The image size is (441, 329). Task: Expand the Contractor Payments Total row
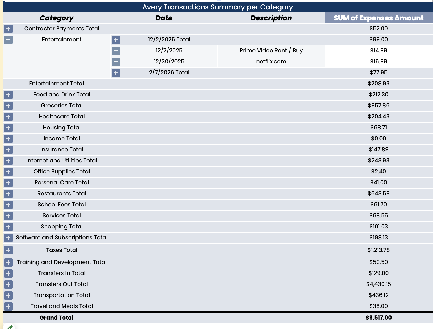9,29
